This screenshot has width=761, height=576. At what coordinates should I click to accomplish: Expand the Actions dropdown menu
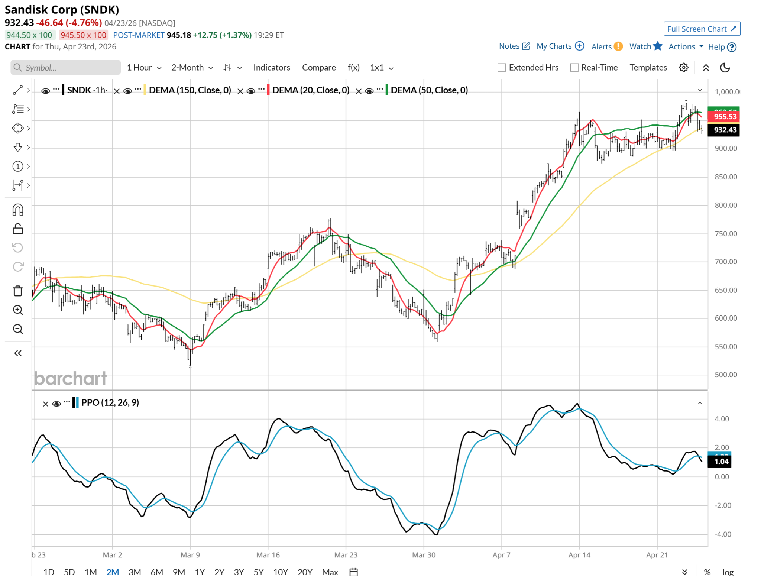pos(686,46)
